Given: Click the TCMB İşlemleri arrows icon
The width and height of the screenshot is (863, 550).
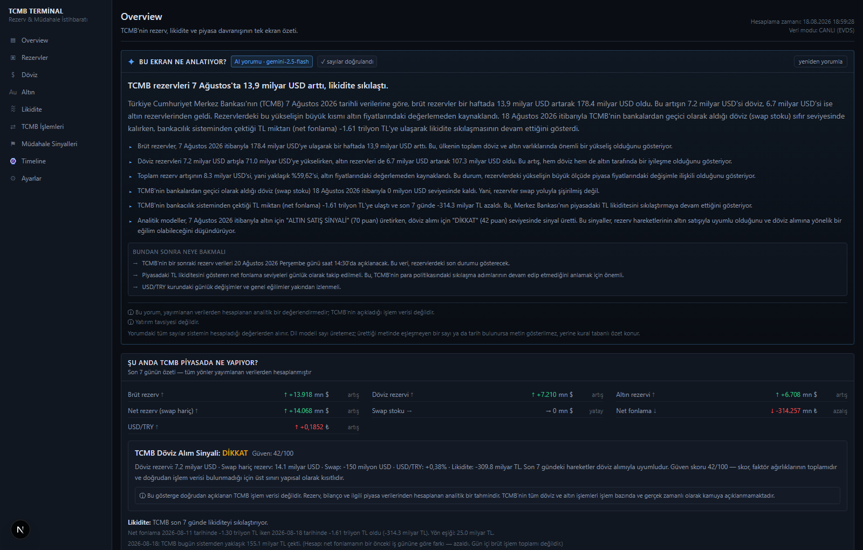Looking at the screenshot, I should [x=13, y=127].
